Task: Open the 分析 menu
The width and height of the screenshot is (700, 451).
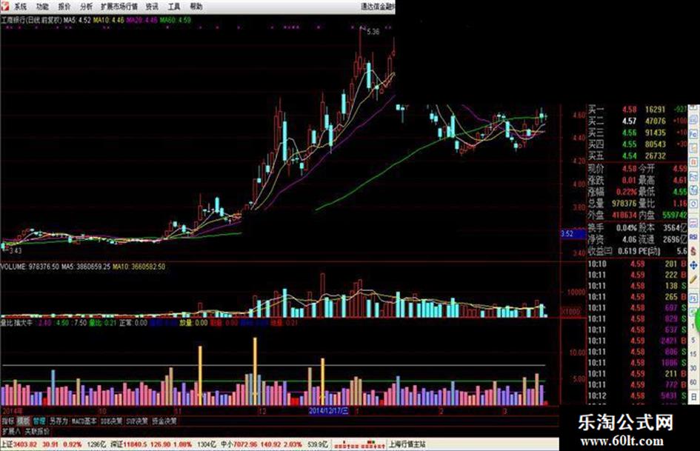Action: (x=86, y=6)
